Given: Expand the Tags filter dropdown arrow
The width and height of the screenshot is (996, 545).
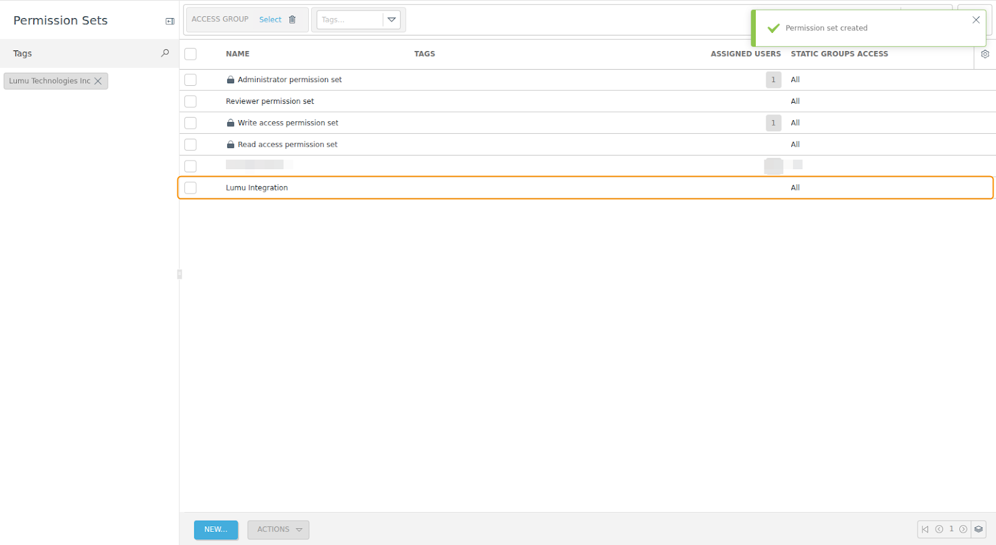Looking at the screenshot, I should [392, 20].
